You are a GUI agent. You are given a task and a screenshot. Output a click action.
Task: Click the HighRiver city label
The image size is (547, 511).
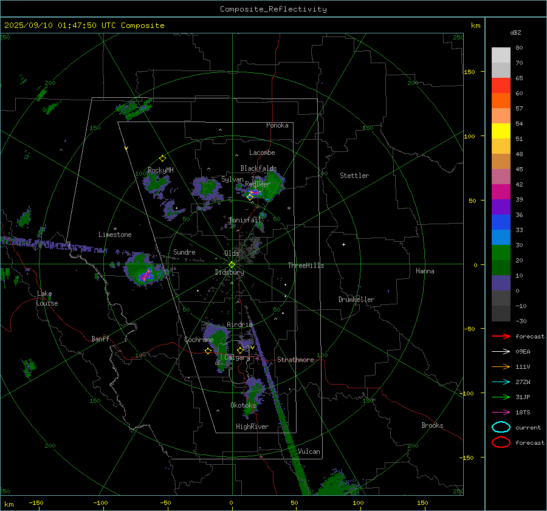252,427
